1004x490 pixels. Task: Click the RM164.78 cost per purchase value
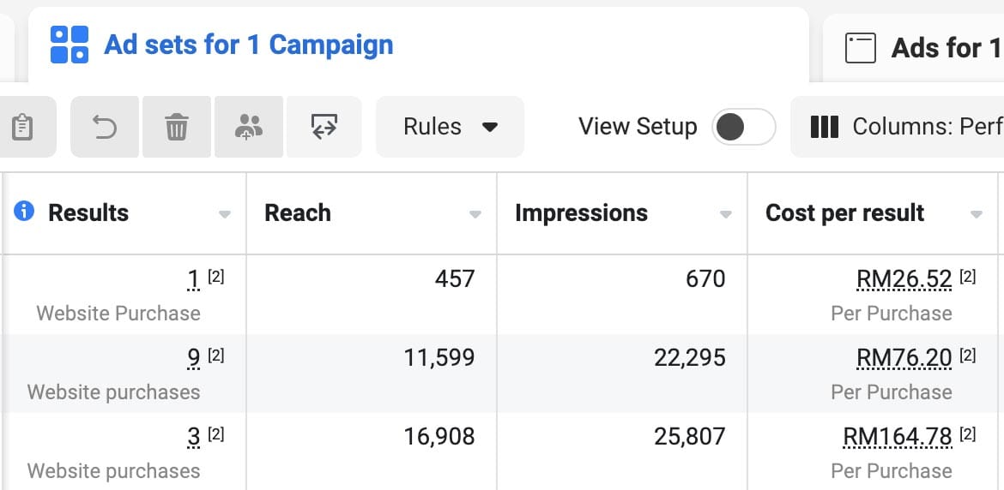pyautogui.click(x=898, y=437)
